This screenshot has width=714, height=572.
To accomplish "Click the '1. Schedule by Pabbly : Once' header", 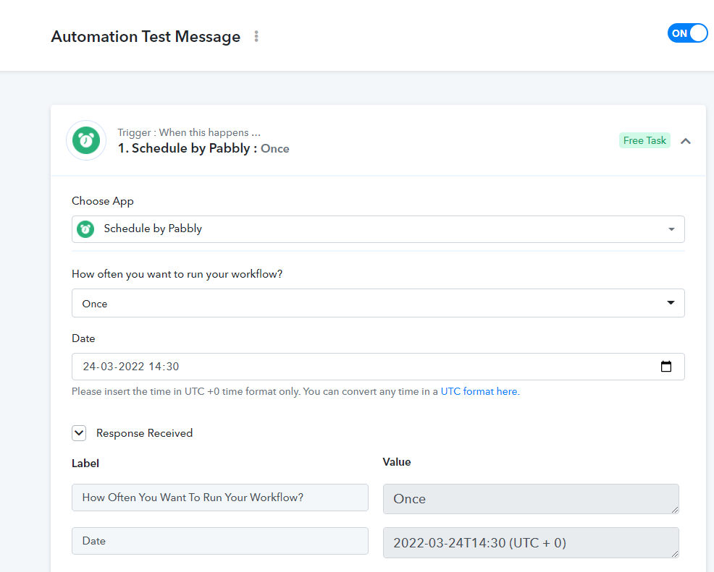I will (203, 148).
